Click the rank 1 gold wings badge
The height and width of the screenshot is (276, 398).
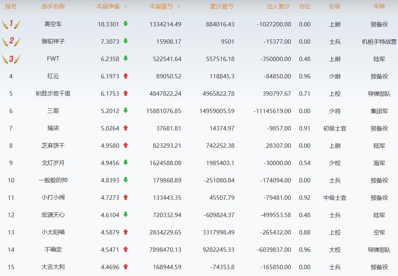11,24
